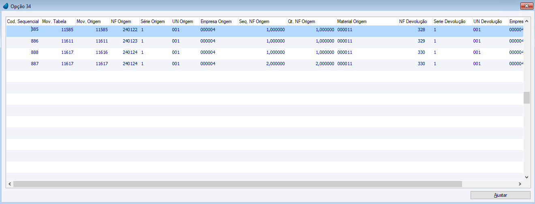Click NF Origem value 240123
This screenshot has height=204, width=535.
(130, 41)
